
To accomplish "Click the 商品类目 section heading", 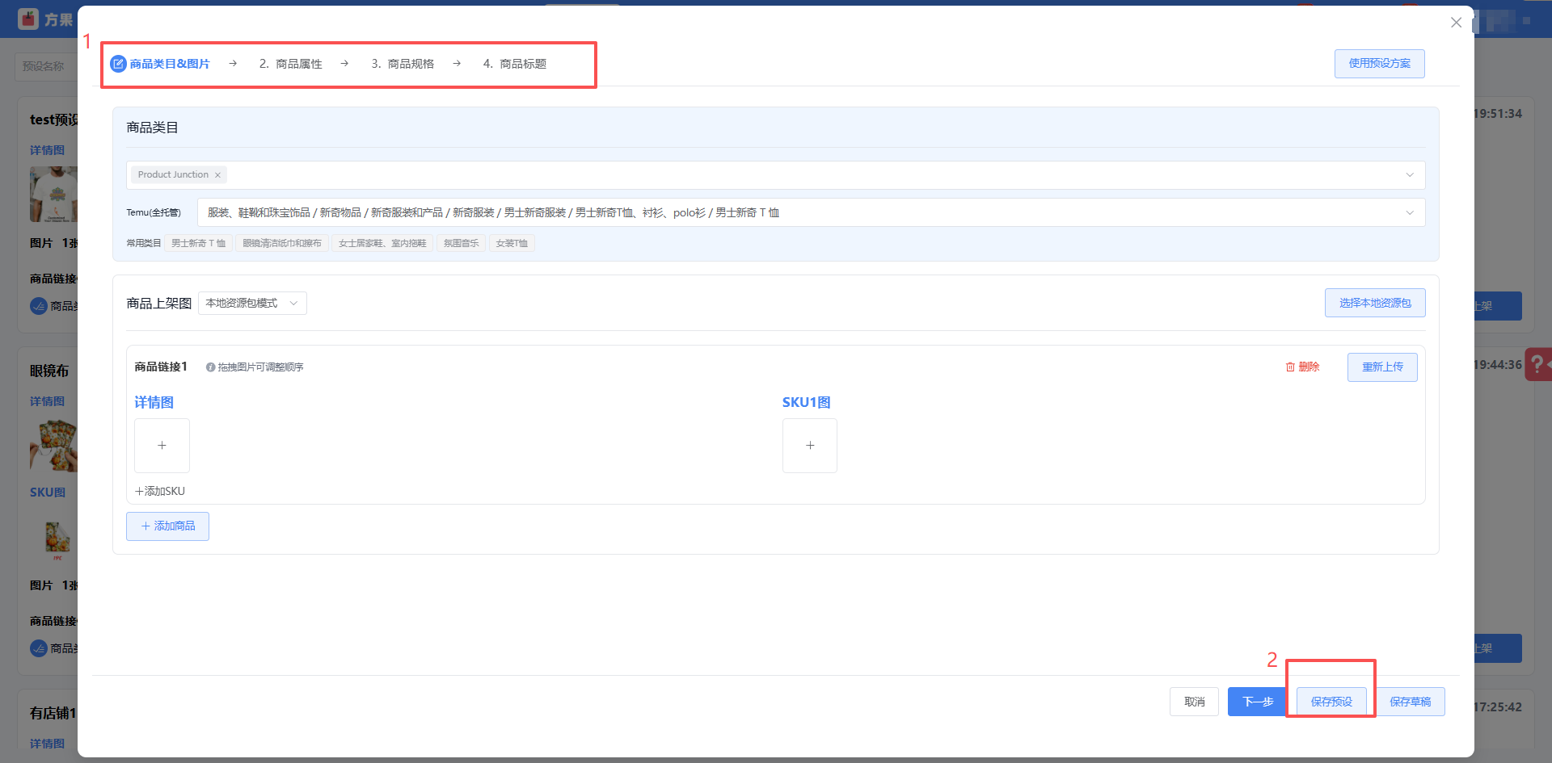I will [x=152, y=128].
